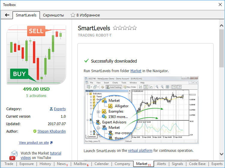The image size is (225, 168).
Task: Switch to the Calendar tab
Action: 101,164
